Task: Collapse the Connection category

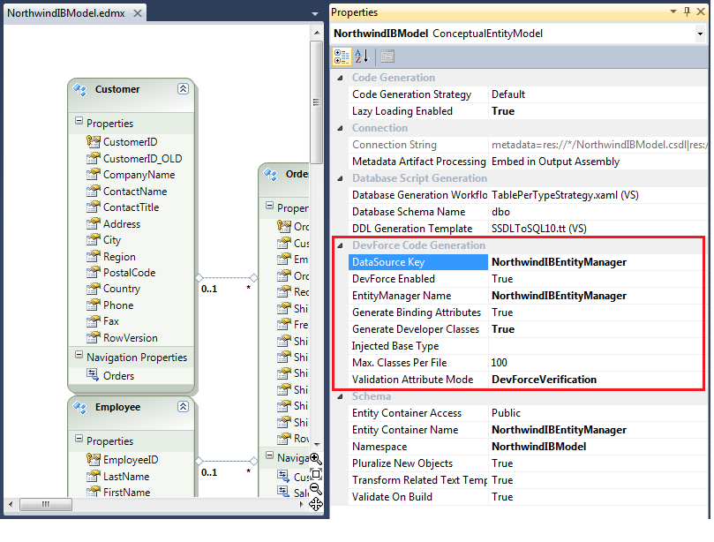Action: (340, 129)
